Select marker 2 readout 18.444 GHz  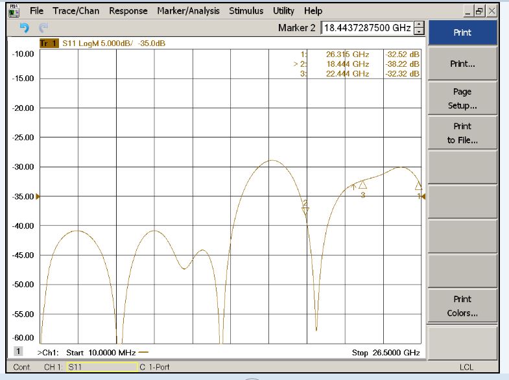(348, 64)
